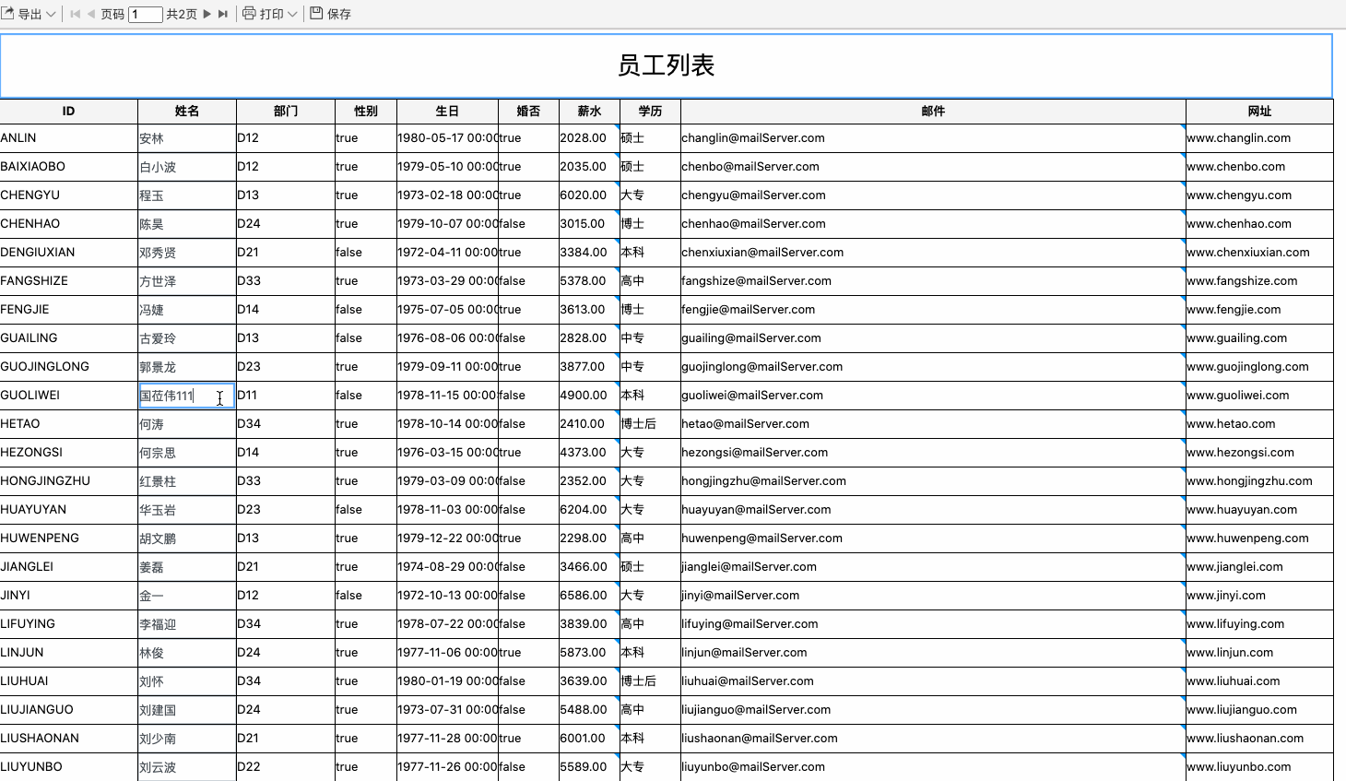Click email guojinglong@mailServer.com

tap(762, 366)
